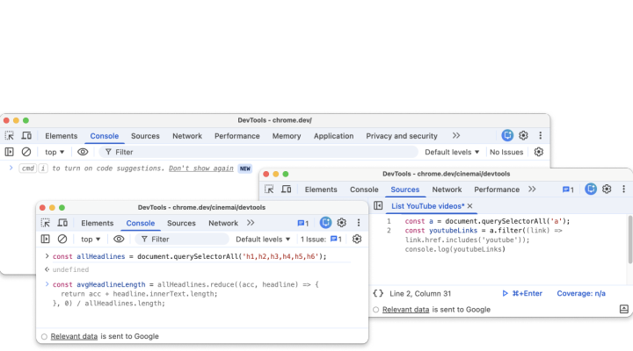Open top context dropdown in front Console window
The height and width of the screenshot is (351, 633).
click(x=91, y=239)
